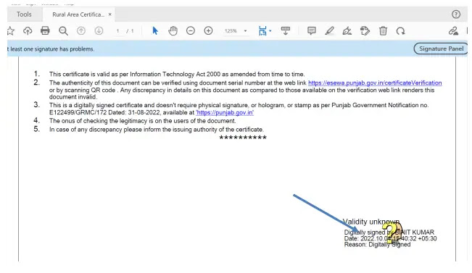Image resolution: width=472 pixels, height=273 pixels.
Task: Rotate page with the circular arrow
Action: click(401, 31)
